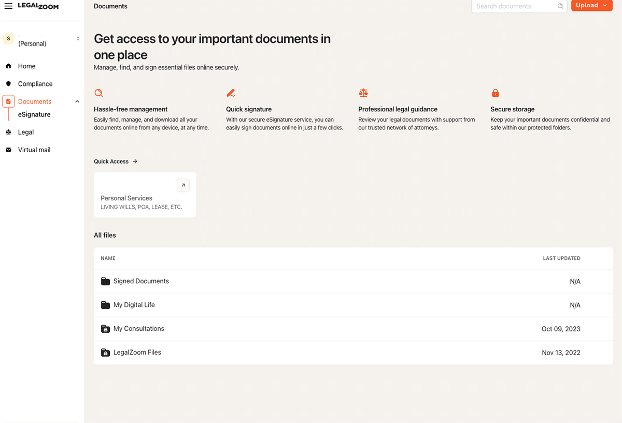The width and height of the screenshot is (622, 423).
Task: Click the Professional legal guidance scales icon
Action: [x=363, y=93]
